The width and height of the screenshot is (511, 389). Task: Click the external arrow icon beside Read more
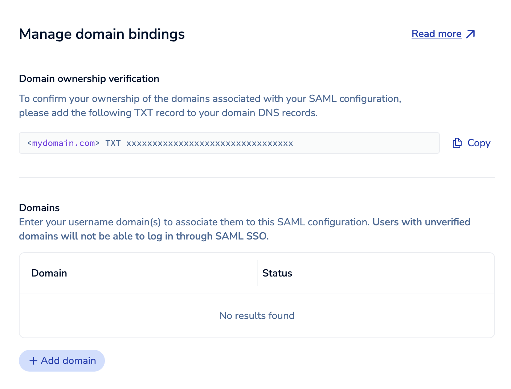pos(470,34)
